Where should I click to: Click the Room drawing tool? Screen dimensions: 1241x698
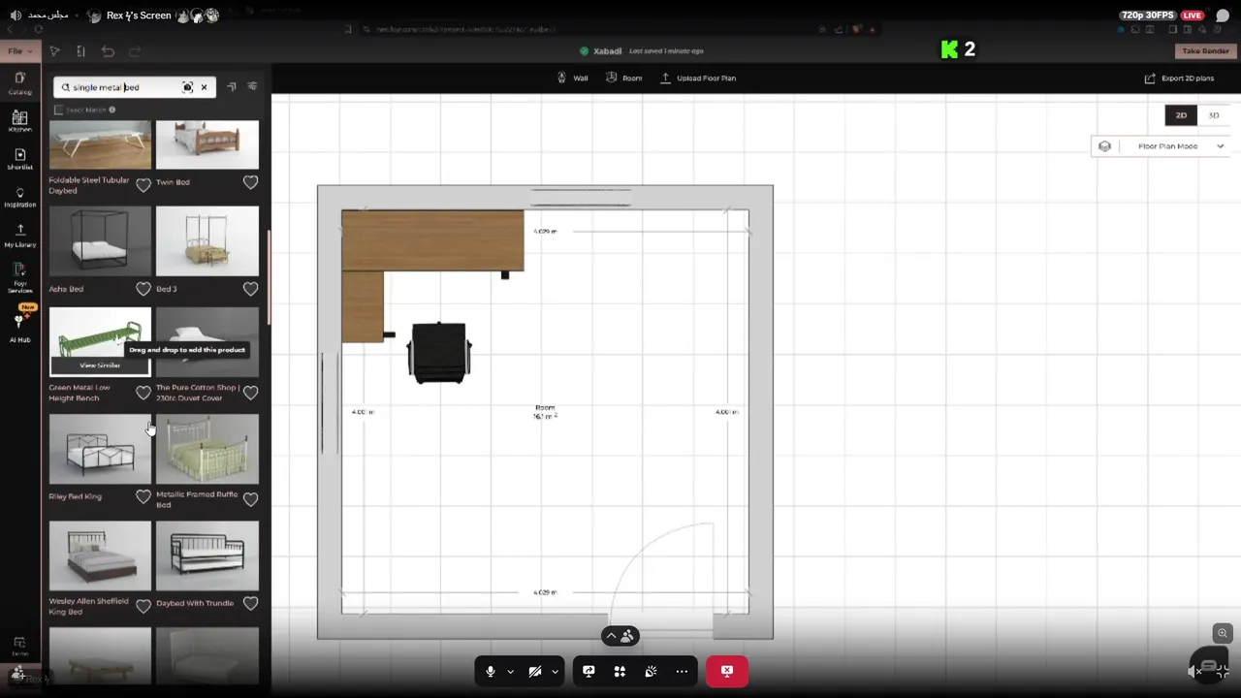(623, 78)
